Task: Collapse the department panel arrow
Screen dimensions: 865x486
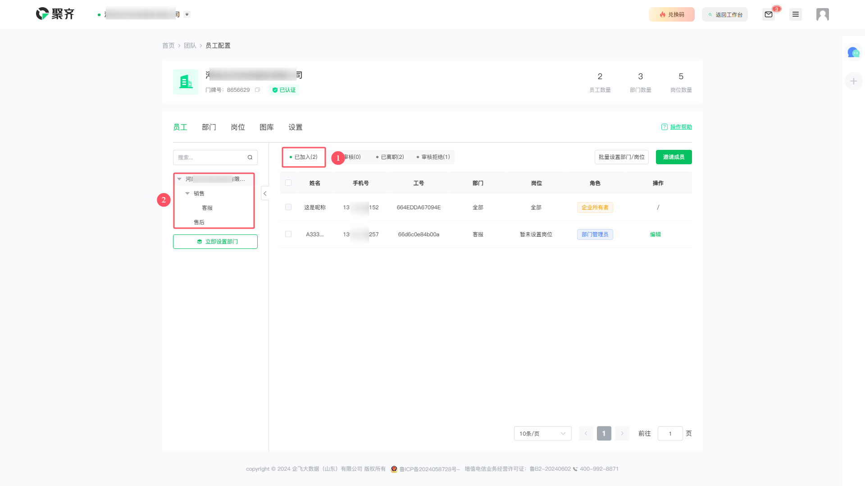Action: [265, 193]
